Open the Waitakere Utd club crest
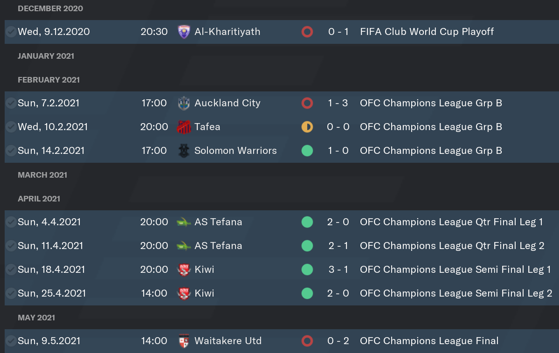The height and width of the screenshot is (353, 559). (184, 341)
